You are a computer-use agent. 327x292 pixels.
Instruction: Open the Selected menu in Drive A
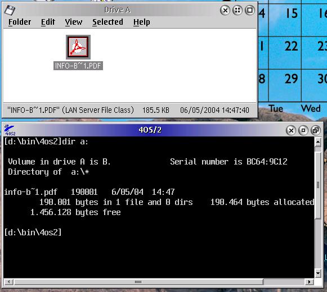click(x=107, y=22)
